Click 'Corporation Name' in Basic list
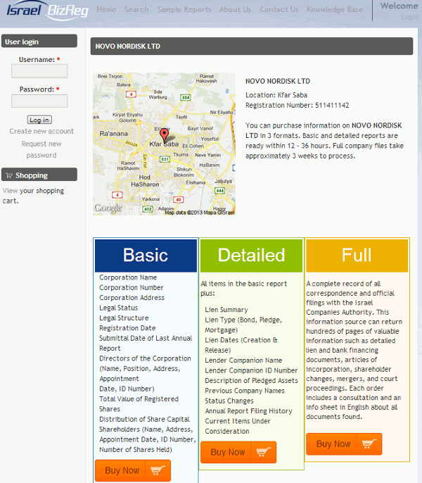 click(x=128, y=277)
